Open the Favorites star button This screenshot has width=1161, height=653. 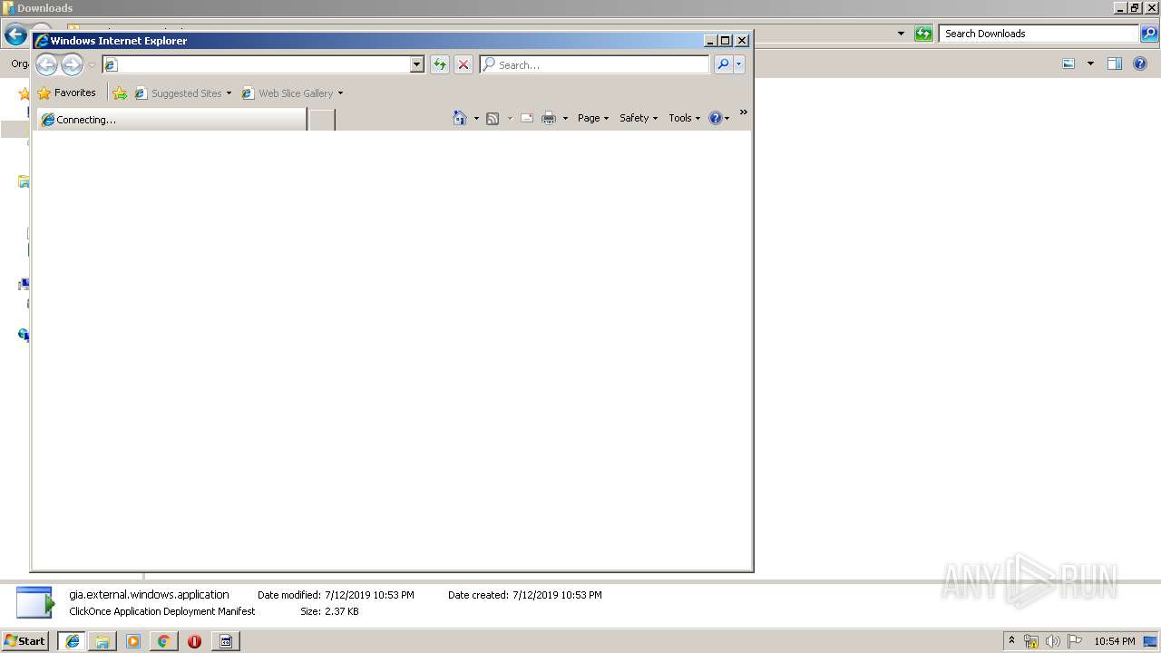(x=66, y=93)
